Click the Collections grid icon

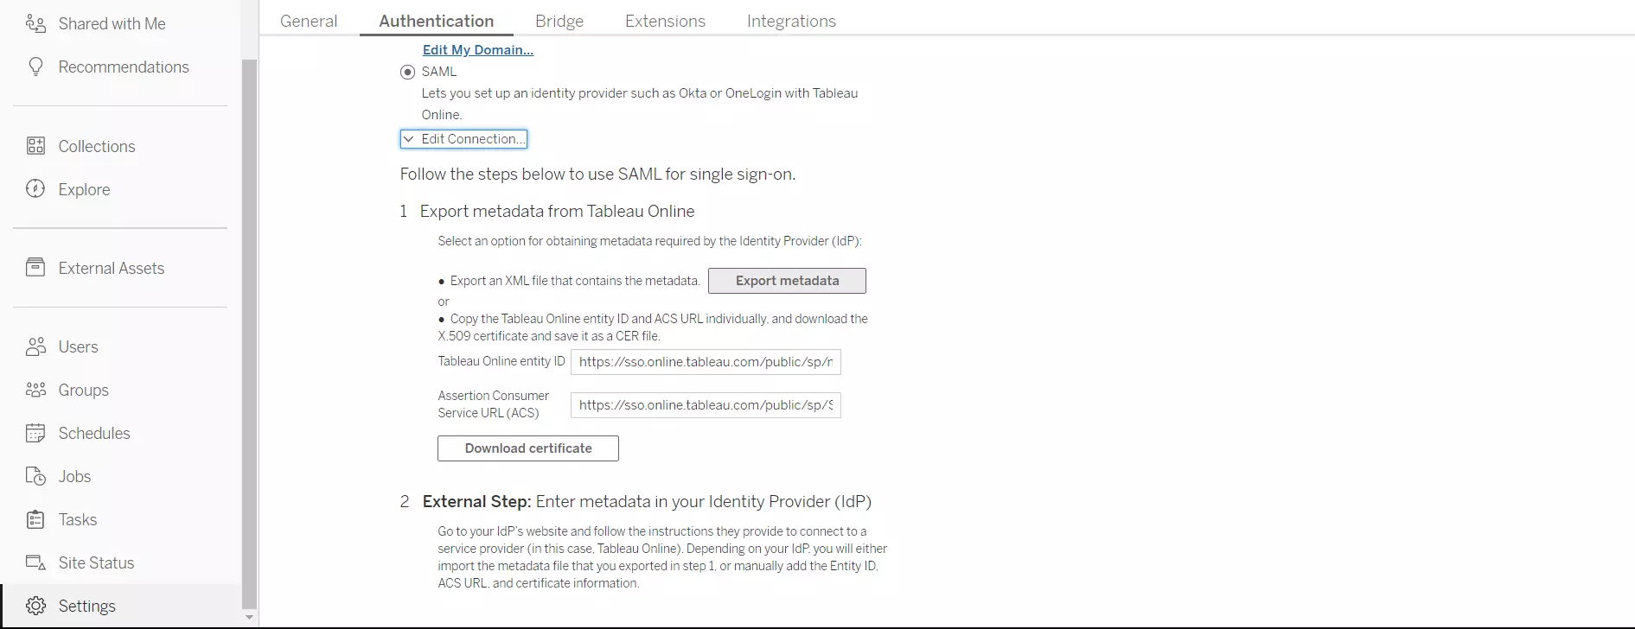[35, 146]
